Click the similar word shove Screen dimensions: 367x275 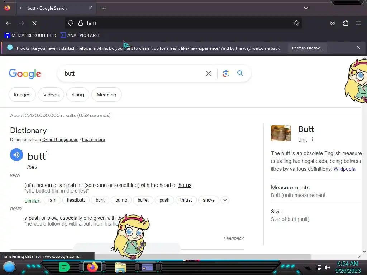click(209, 200)
